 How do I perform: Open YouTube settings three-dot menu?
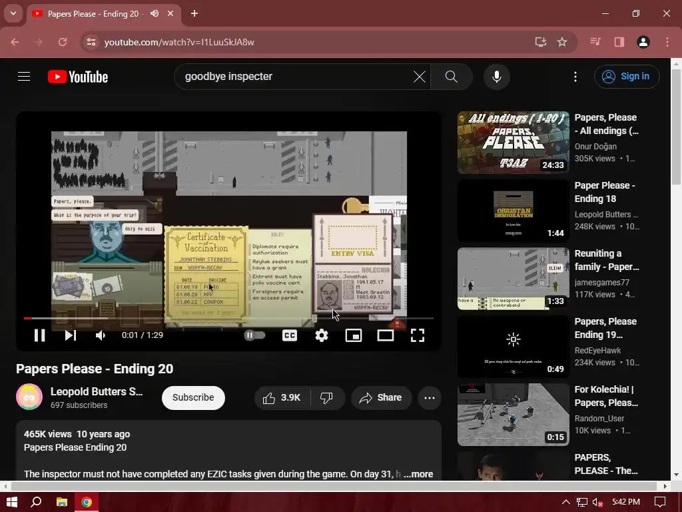click(x=575, y=77)
